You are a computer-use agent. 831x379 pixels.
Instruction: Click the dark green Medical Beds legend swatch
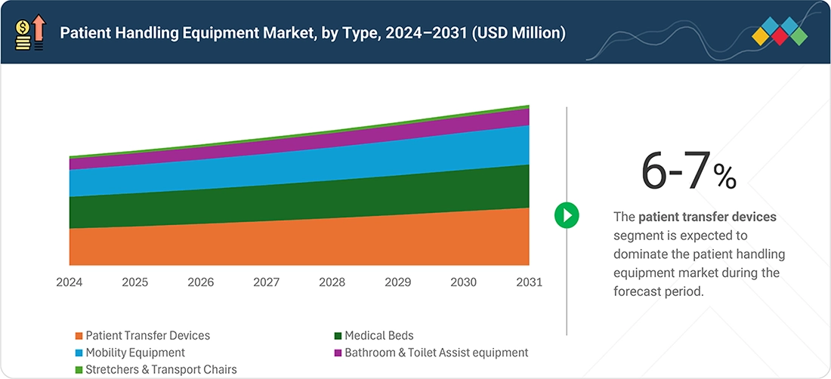coord(338,336)
